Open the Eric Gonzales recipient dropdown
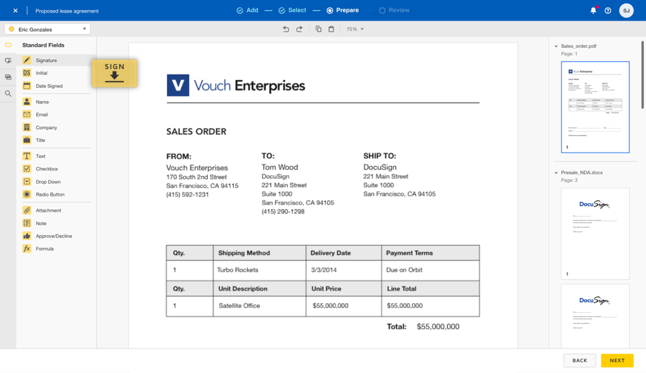 47,29
